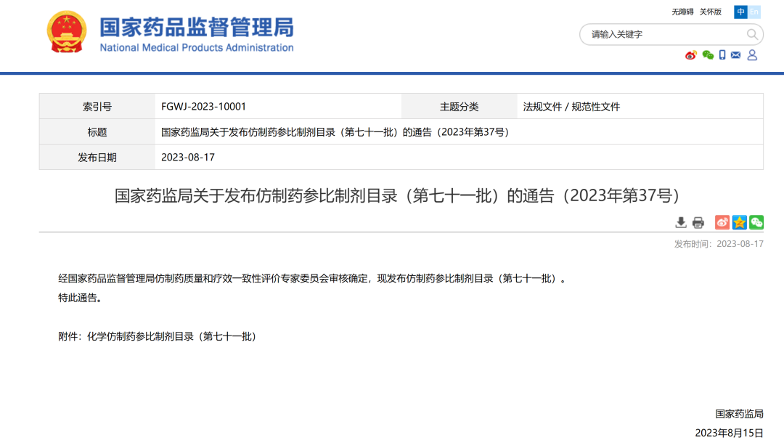Switch language to En English

[754, 12]
